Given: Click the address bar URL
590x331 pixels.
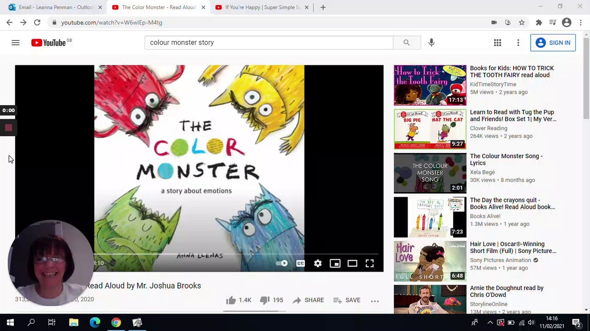Looking at the screenshot, I should coord(111,22).
